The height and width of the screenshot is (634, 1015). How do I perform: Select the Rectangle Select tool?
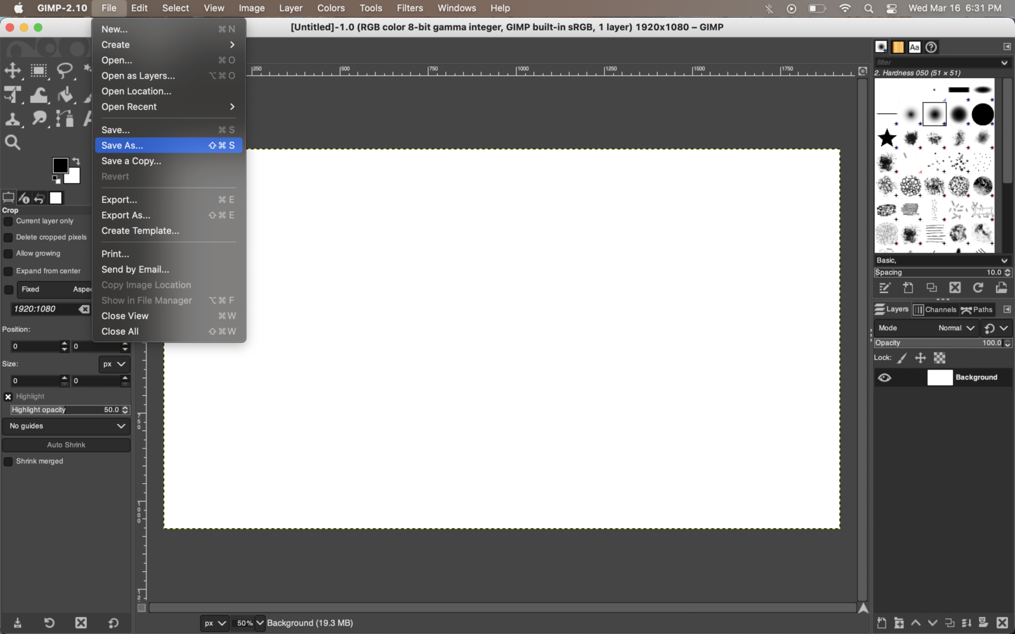(x=39, y=71)
